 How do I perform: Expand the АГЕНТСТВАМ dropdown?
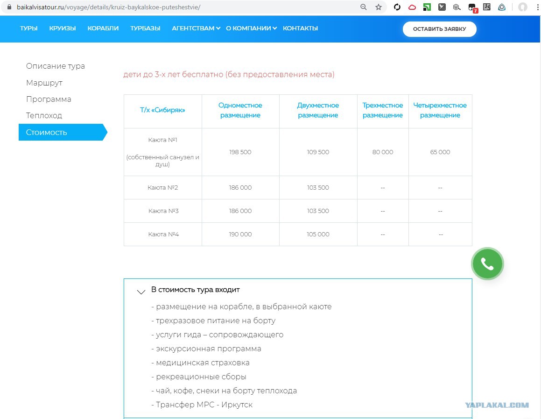pos(196,28)
